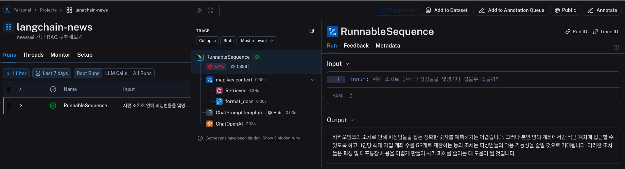This screenshot has width=625, height=169.
Task: Toggle the right detail panel layout icon
Action: [x=616, y=47]
